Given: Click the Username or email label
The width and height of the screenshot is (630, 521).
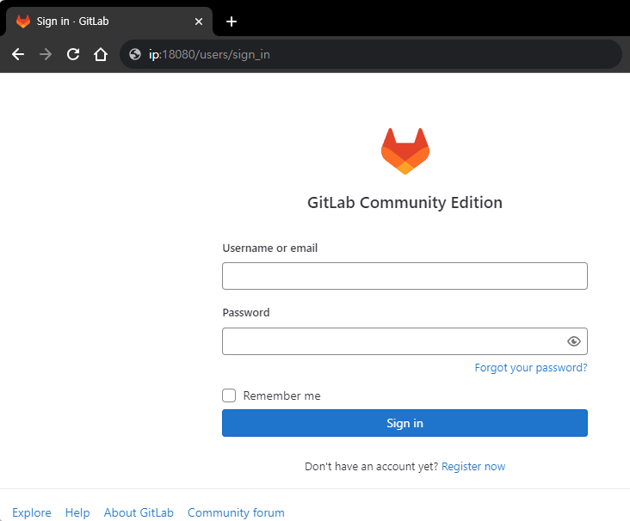Looking at the screenshot, I should [x=270, y=248].
